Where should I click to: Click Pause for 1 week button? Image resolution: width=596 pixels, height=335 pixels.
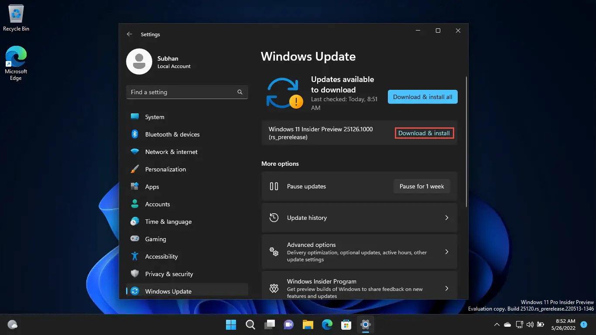click(422, 186)
